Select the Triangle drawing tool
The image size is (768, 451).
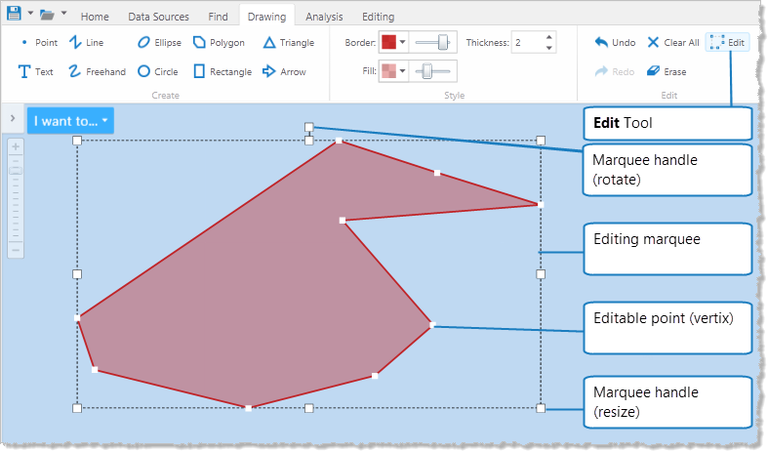point(289,43)
